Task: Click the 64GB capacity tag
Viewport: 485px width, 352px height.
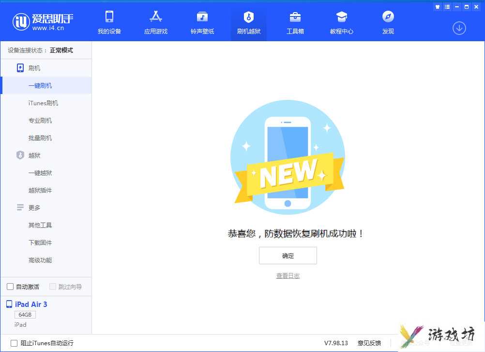Action: click(25, 315)
